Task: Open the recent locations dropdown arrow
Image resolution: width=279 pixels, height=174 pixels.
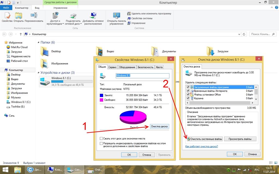Action: point(16,34)
